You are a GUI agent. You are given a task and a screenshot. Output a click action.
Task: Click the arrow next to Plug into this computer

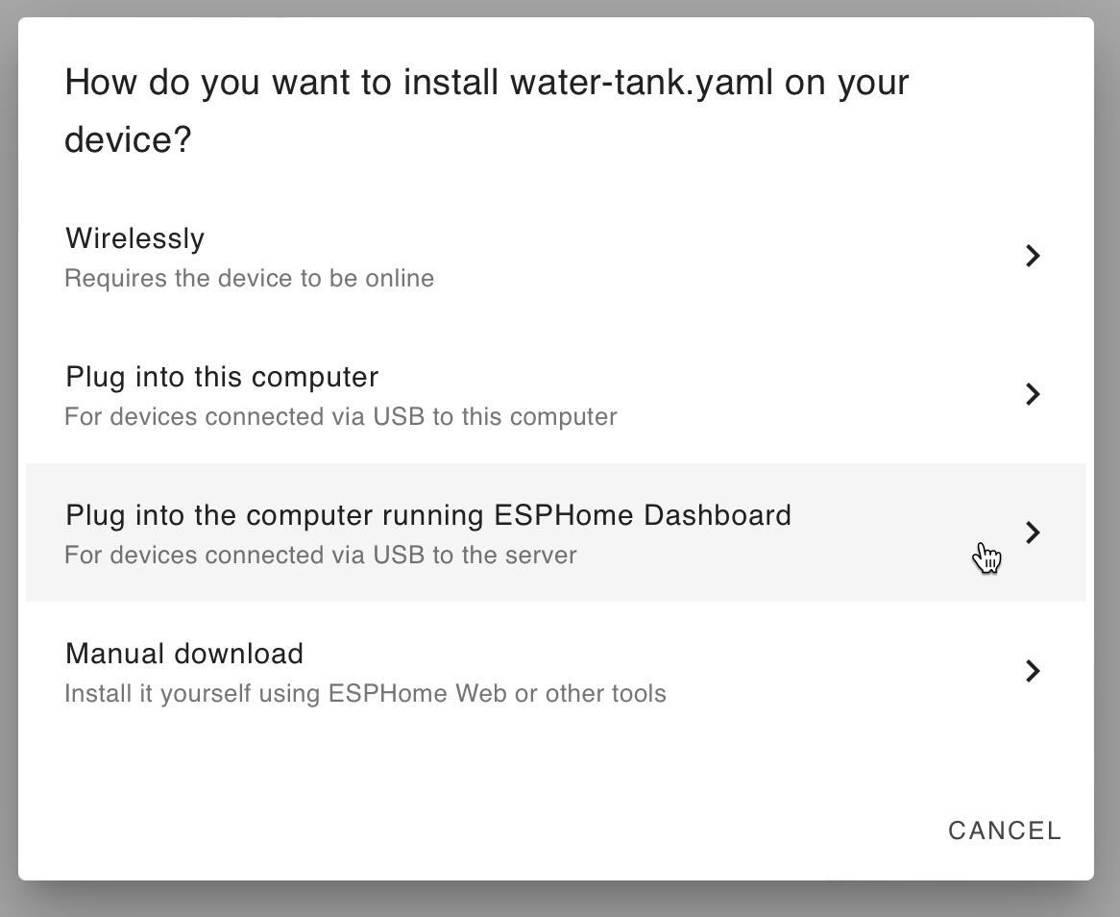coord(1033,394)
